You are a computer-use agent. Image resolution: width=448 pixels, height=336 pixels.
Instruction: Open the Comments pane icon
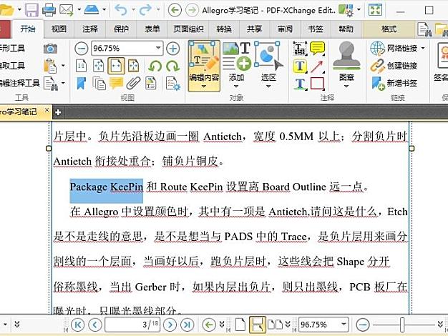click(x=116, y=84)
